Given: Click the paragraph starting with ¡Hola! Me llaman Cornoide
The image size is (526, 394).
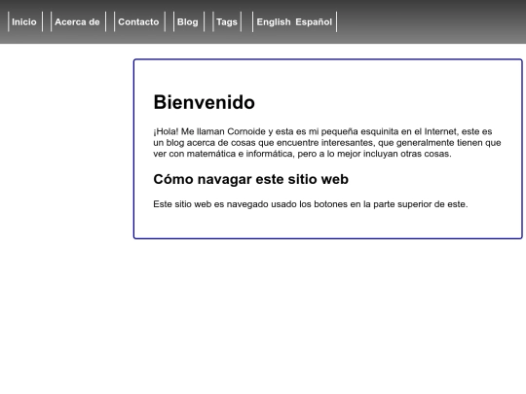Looking at the screenshot, I should pyautogui.click(x=327, y=142).
